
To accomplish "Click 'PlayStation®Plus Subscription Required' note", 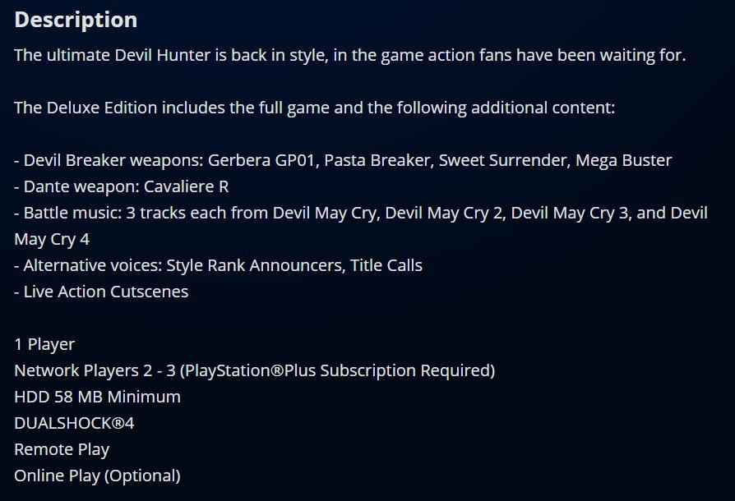I will coord(337,370).
